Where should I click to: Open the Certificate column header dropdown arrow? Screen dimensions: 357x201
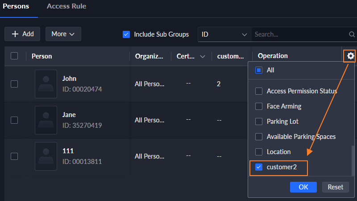(203, 56)
